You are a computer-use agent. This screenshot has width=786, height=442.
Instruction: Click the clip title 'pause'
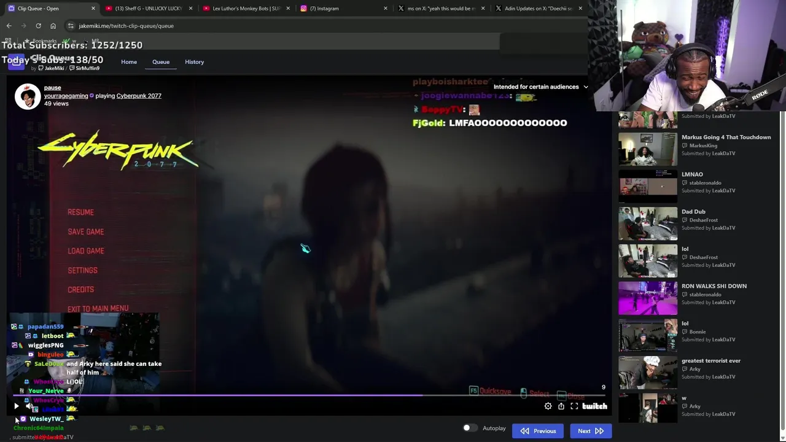52,88
